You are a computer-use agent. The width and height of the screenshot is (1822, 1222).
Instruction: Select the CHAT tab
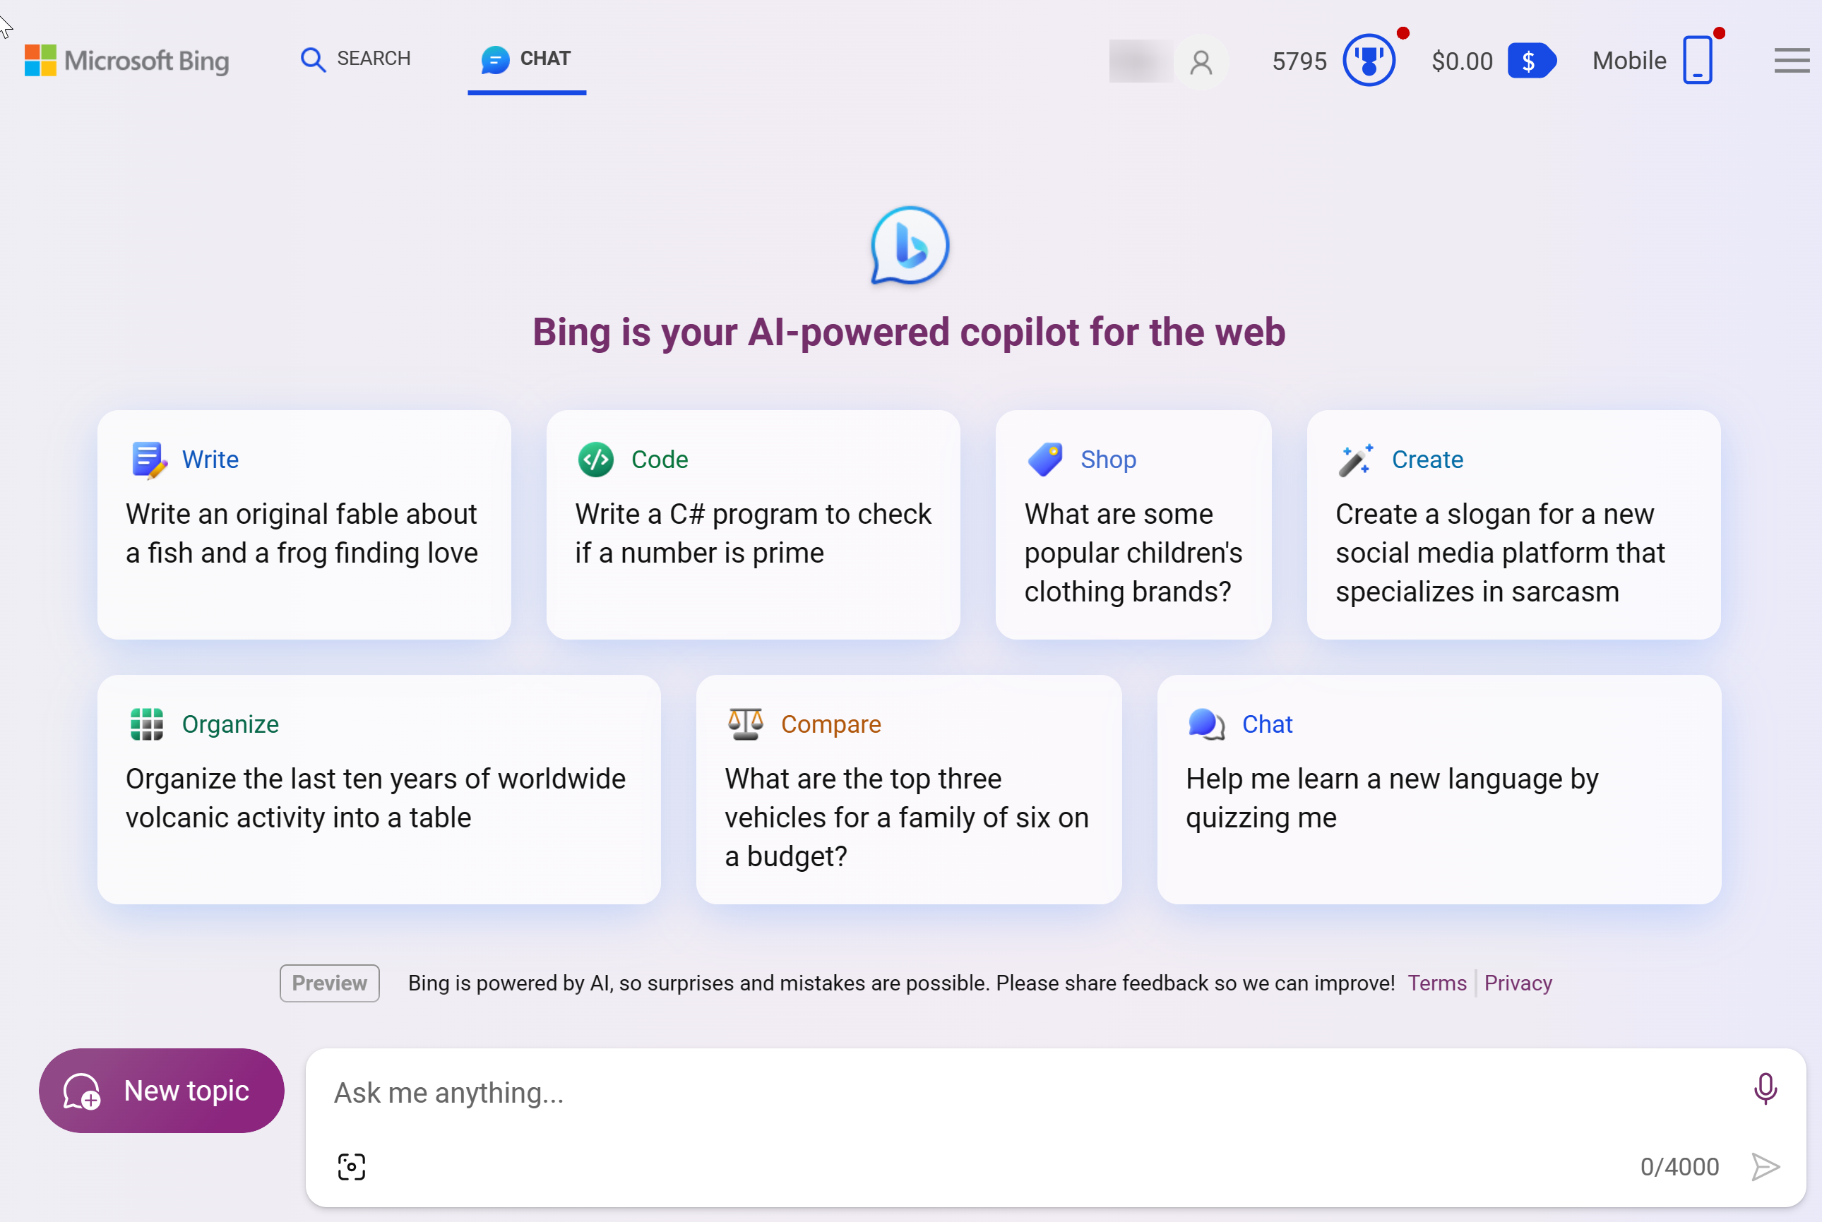click(526, 59)
